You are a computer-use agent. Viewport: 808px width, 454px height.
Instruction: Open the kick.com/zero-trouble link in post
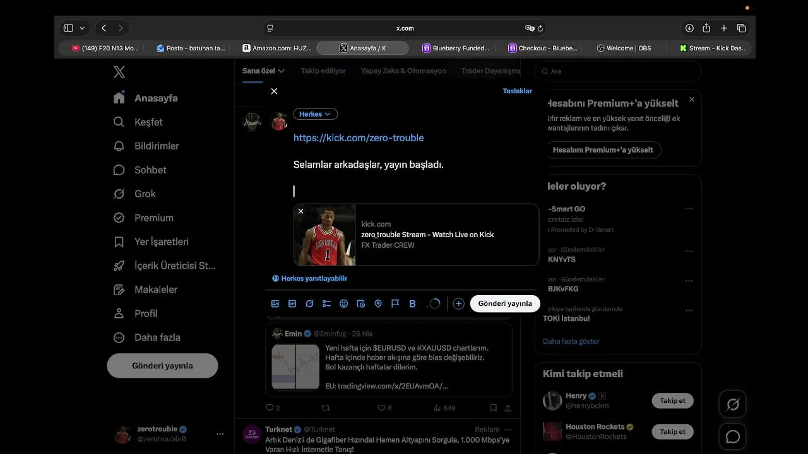359,137
